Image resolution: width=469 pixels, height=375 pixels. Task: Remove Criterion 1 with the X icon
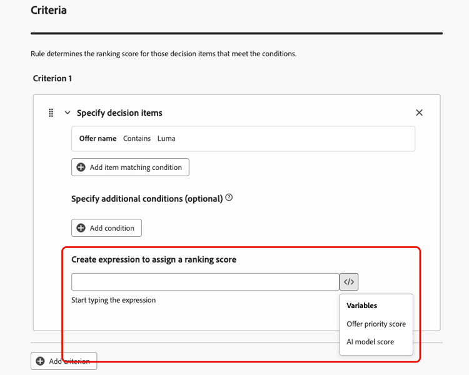(x=419, y=112)
